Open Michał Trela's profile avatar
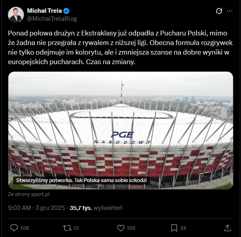The width and height of the screenshot is (241, 237). coord(15,14)
